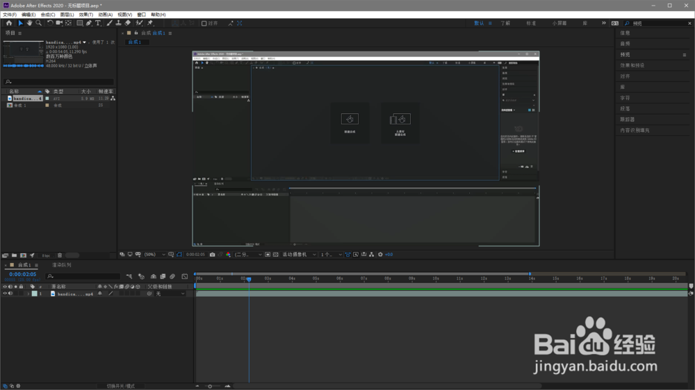Toggle video eye for bandica mp4 layer
The height and width of the screenshot is (390, 695).
[x=5, y=294]
